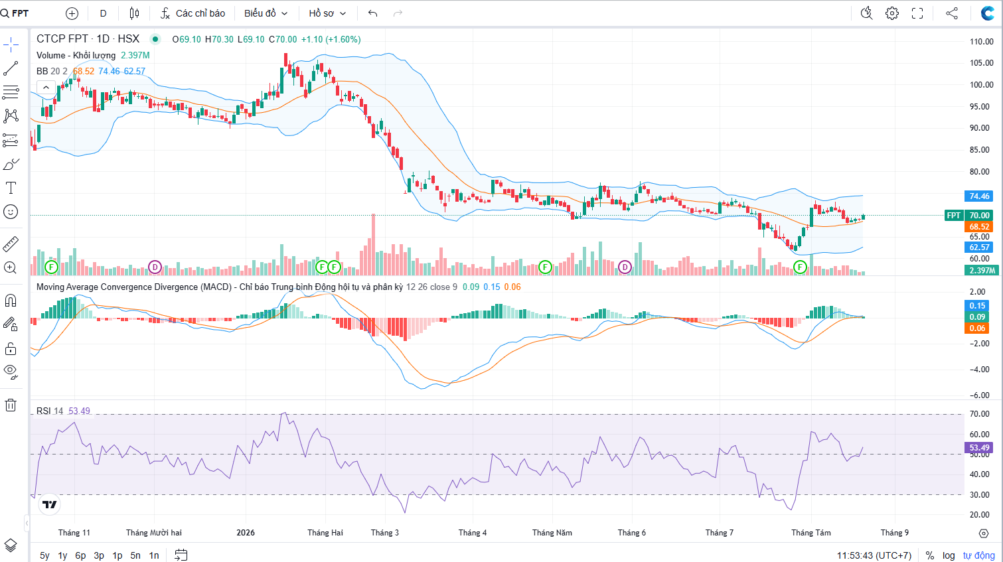The width and height of the screenshot is (1003, 562).
Task: Click the FPT 70.00 price label
Action: click(x=968, y=215)
